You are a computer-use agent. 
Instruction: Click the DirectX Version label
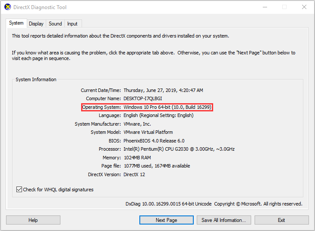click(104, 174)
